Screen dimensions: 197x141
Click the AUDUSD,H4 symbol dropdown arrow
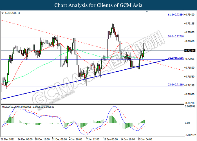coord(3,13)
